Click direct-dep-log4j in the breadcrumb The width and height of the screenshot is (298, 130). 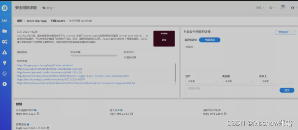[37, 21]
